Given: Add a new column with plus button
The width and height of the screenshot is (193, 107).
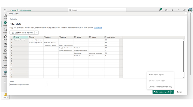Looking at the screenshot, I should [x=121, y=37].
